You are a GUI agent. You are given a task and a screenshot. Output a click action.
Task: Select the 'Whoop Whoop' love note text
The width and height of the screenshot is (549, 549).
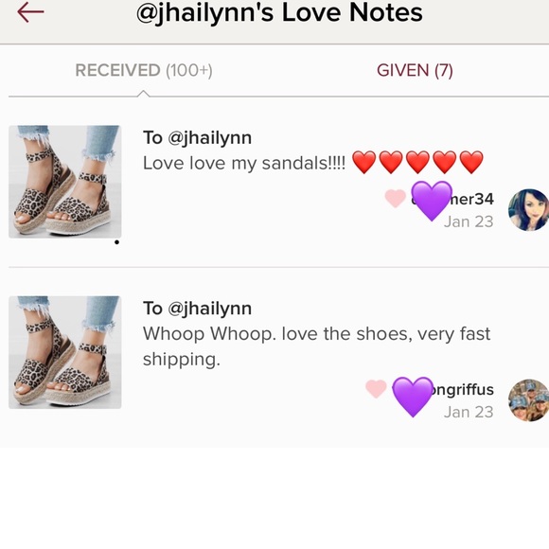pyautogui.click(x=316, y=346)
